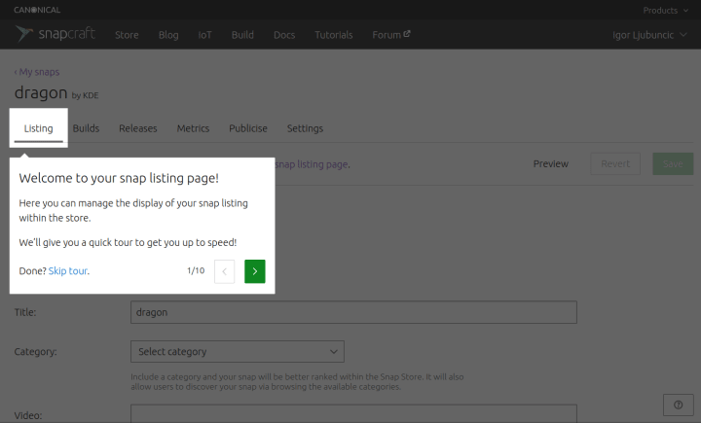Viewport: 701px width, 423px height.
Task: Go back to My snaps
Action: 37,72
